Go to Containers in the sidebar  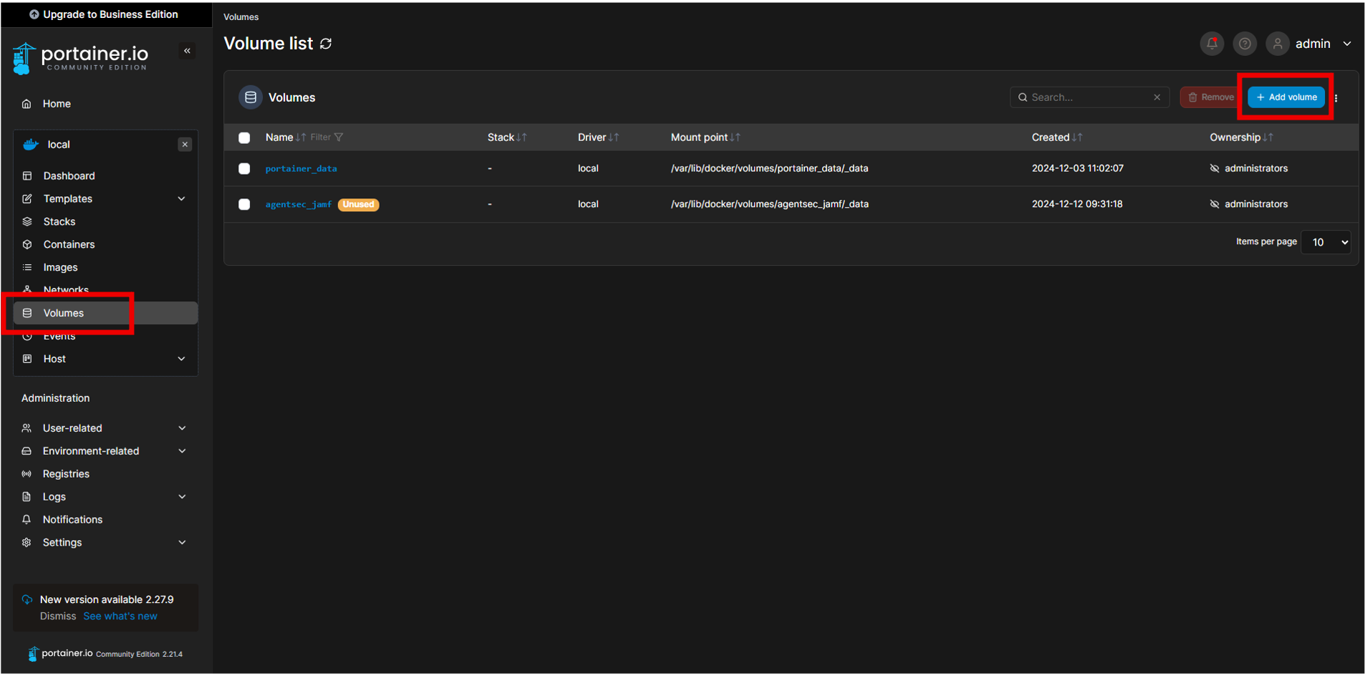[x=69, y=245]
